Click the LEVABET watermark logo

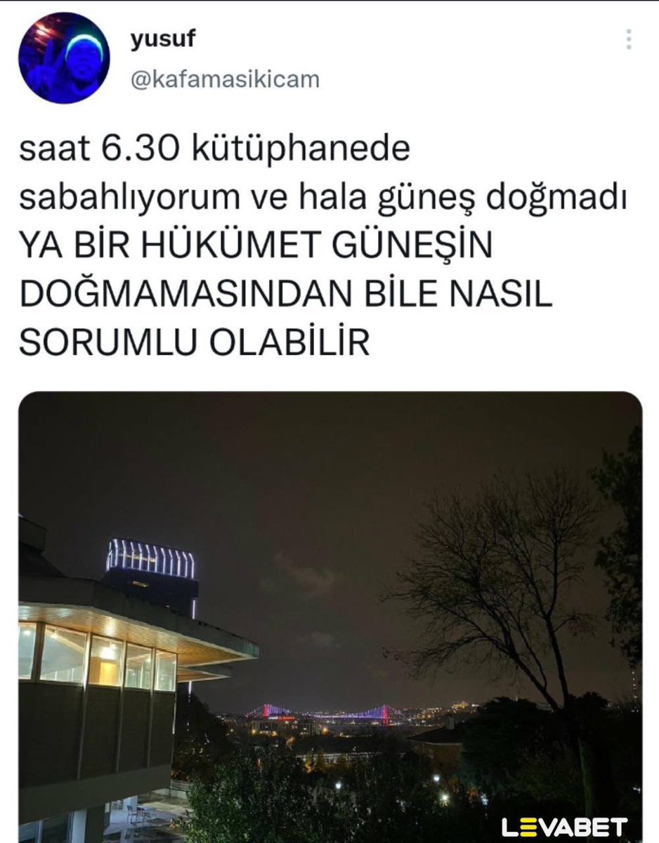564,827
